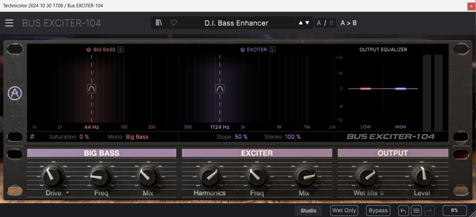Screen dimensions: 476x217
Task: Redo with the forward arrow icon
Action: pos(430,211)
